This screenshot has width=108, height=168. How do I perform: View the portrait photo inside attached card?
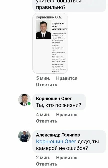tap(43, 30)
